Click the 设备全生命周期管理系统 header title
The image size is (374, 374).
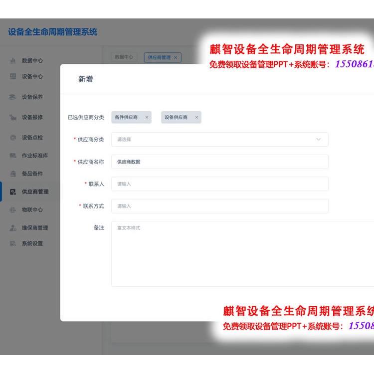[x=52, y=32]
